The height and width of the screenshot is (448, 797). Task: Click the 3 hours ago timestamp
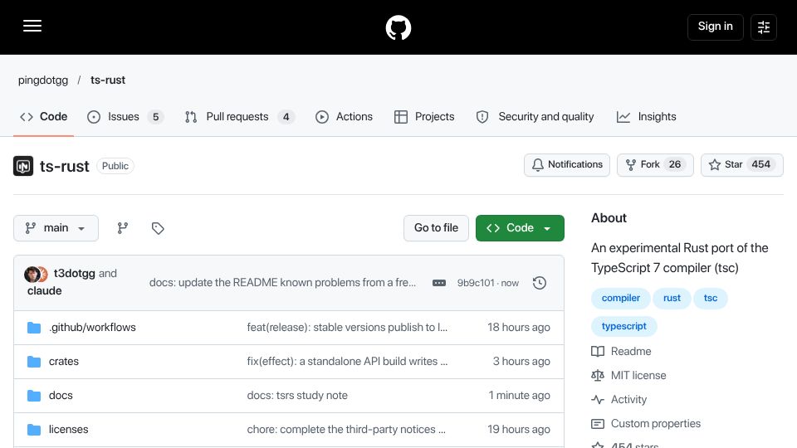click(521, 362)
